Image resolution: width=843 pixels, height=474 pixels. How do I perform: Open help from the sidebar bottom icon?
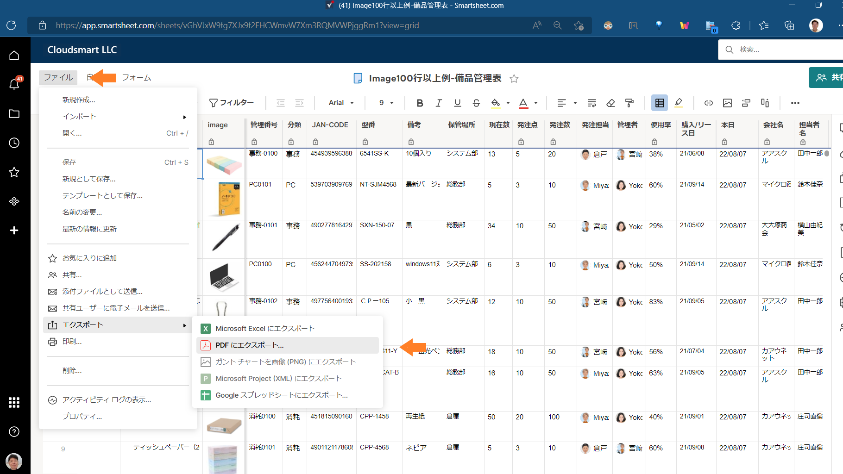pos(14,432)
